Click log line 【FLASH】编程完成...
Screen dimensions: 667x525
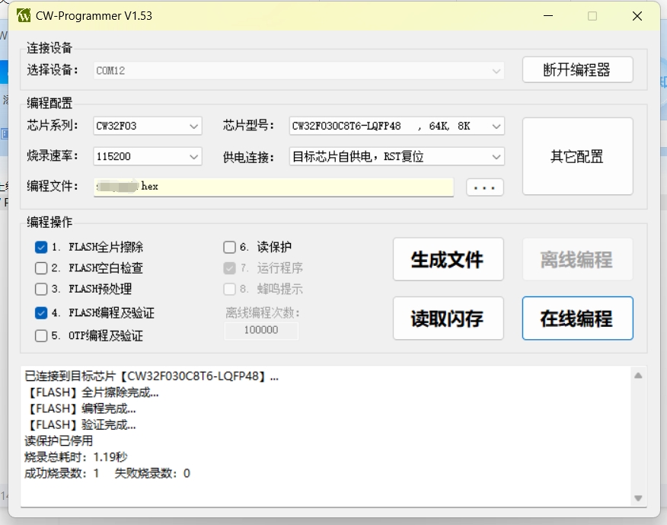pos(81,408)
